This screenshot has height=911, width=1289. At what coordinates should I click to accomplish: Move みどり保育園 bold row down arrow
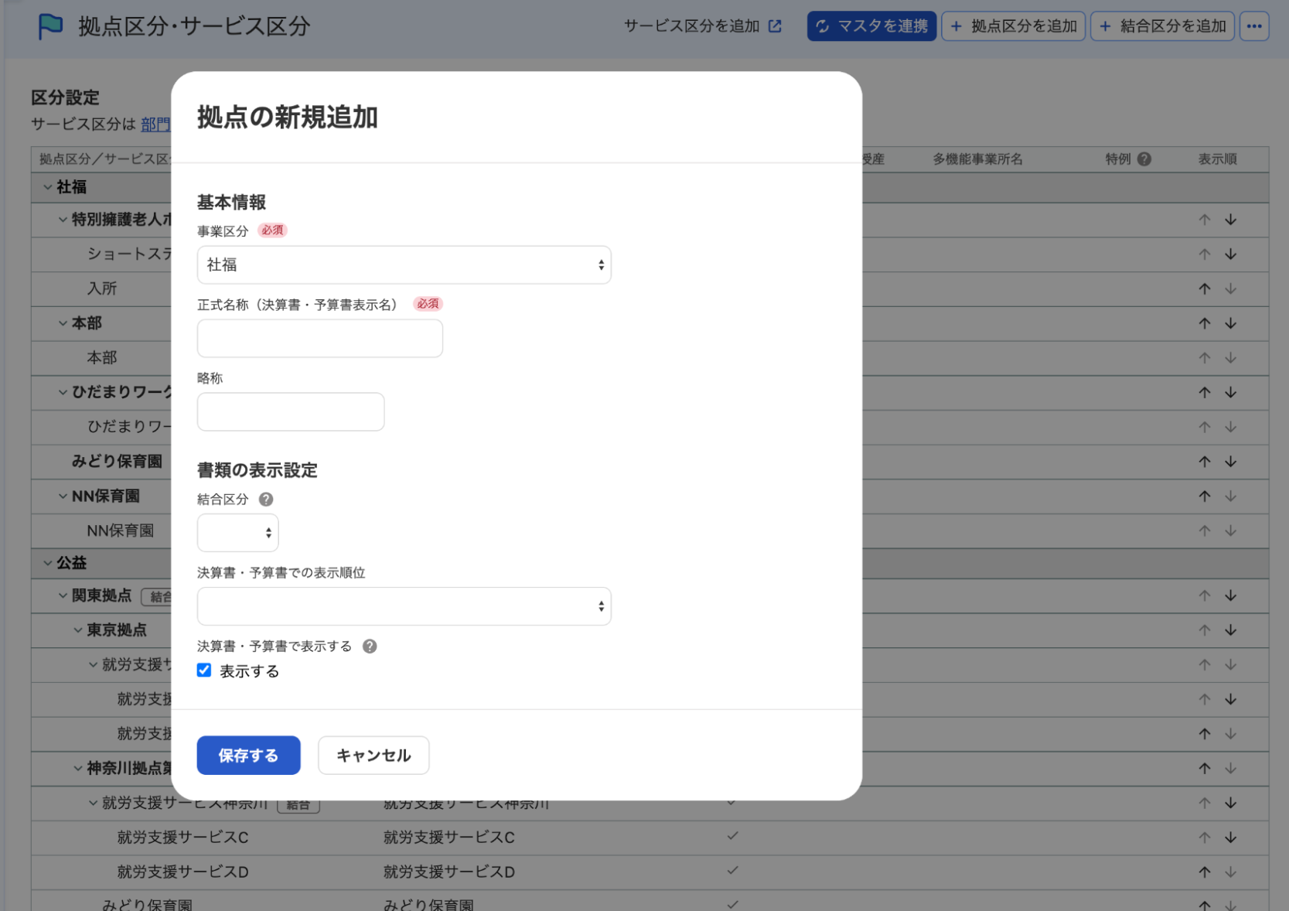click(1231, 462)
